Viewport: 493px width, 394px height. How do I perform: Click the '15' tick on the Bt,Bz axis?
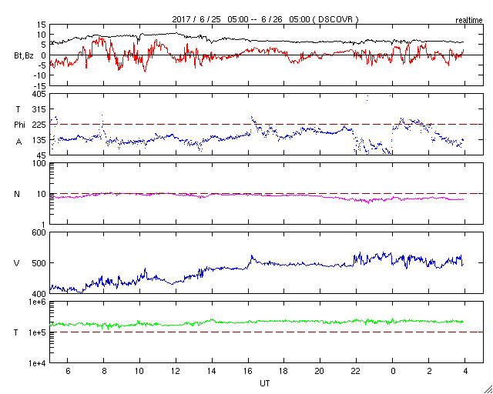coord(41,25)
